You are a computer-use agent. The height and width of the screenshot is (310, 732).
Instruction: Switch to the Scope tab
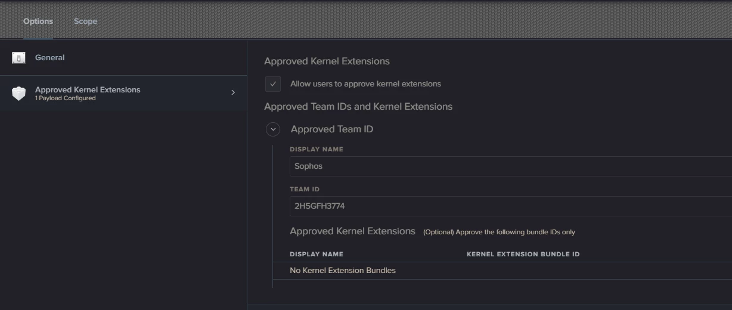(x=85, y=21)
